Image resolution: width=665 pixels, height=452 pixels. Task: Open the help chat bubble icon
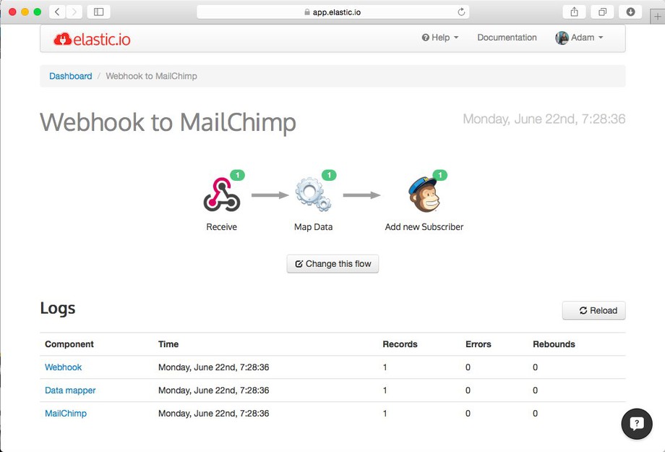637,424
